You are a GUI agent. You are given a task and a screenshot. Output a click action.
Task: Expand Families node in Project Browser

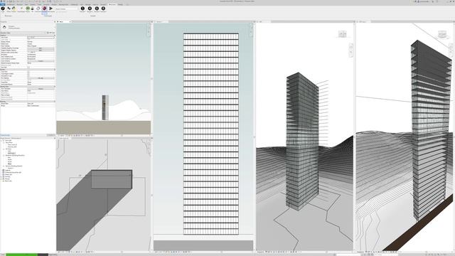(1, 176)
